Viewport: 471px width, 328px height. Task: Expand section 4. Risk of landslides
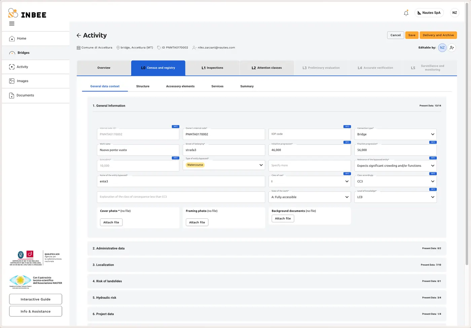pos(267,281)
